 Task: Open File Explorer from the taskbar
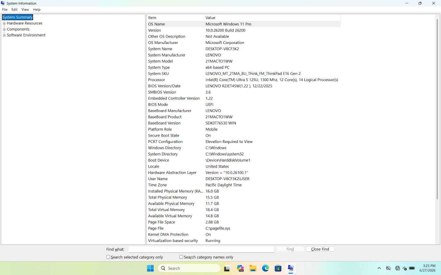click(x=253, y=268)
